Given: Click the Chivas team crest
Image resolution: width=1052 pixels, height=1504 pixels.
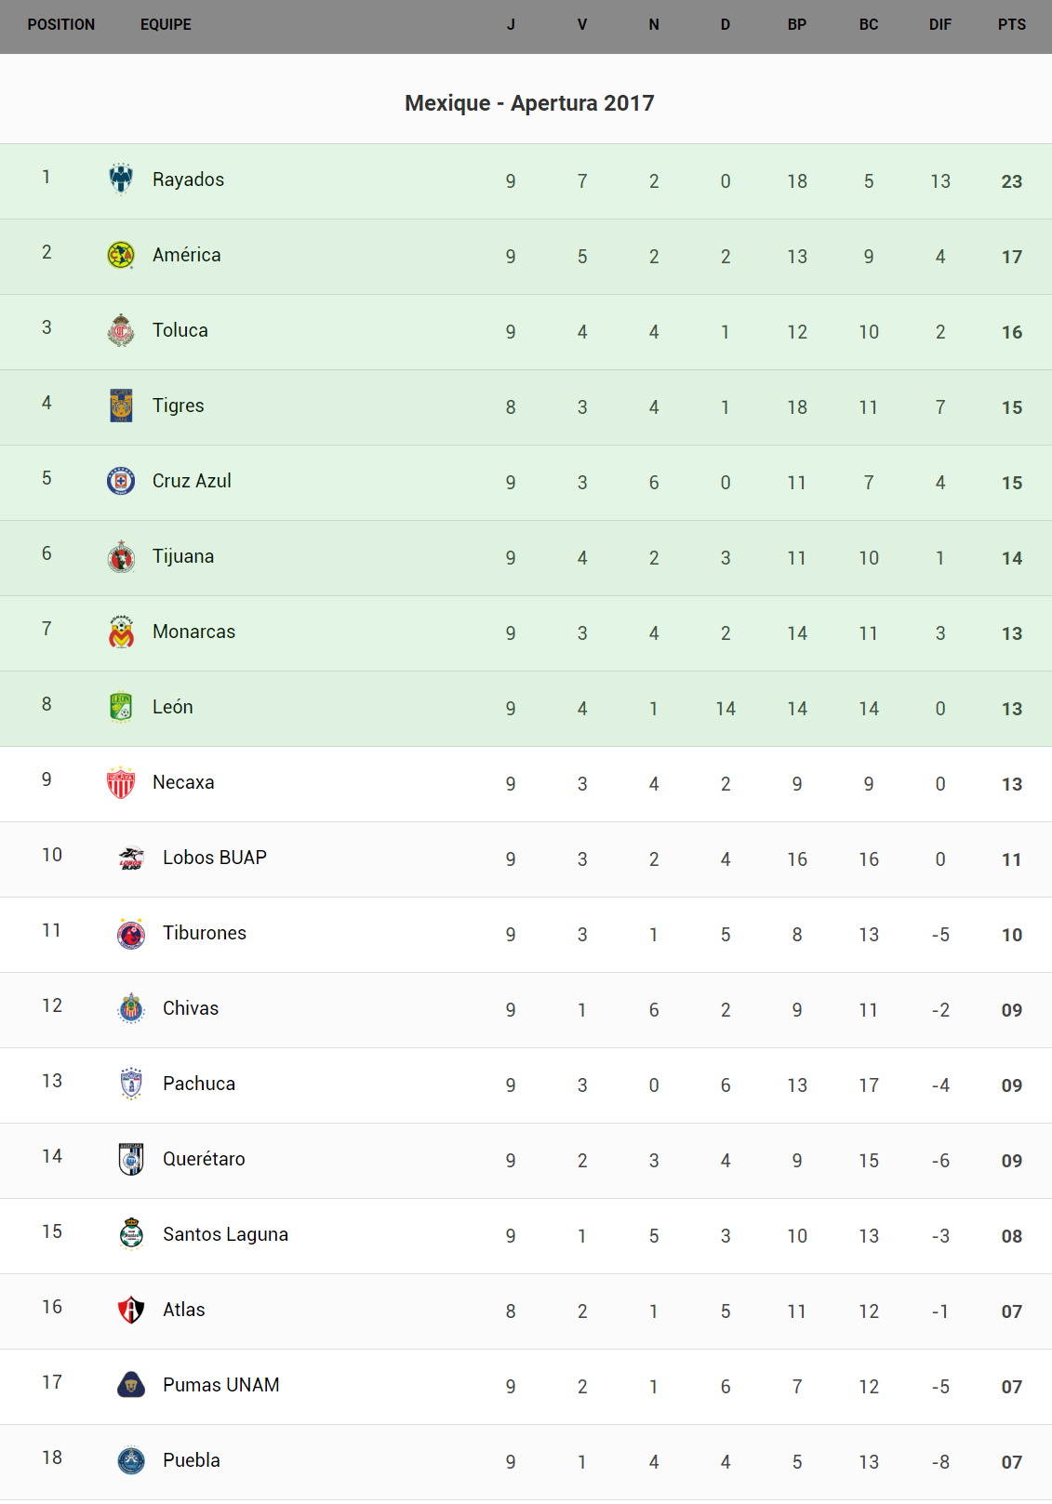Looking at the screenshot, I should (131, 1008).
